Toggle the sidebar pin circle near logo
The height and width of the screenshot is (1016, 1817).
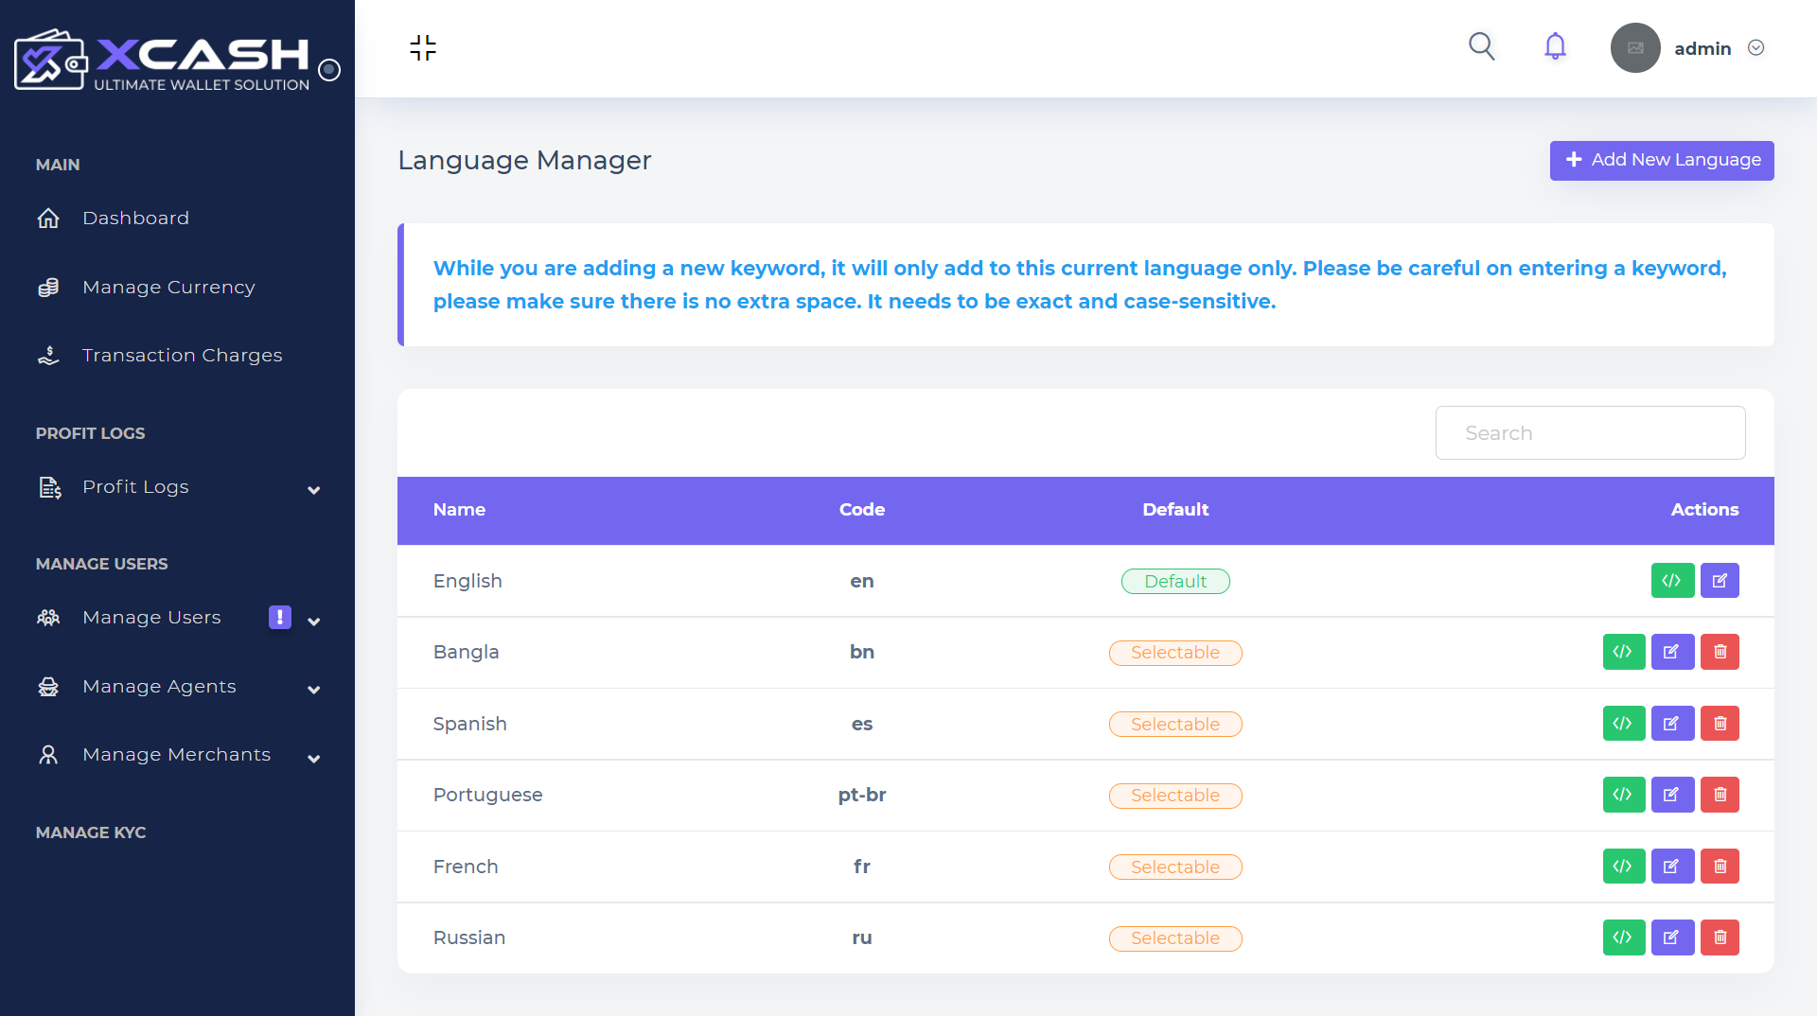point(329,70)
